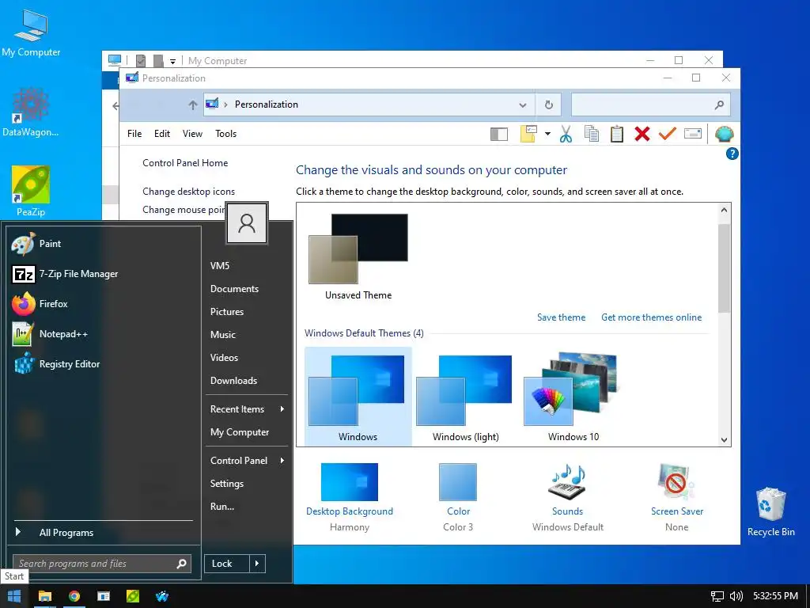Toggle the navigation pane toolbar icon

coord(499,134)
